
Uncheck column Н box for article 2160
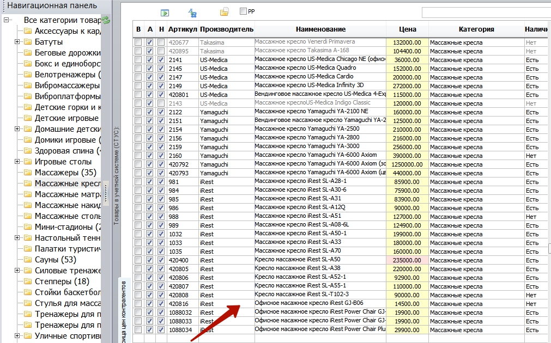pos(161,156)
